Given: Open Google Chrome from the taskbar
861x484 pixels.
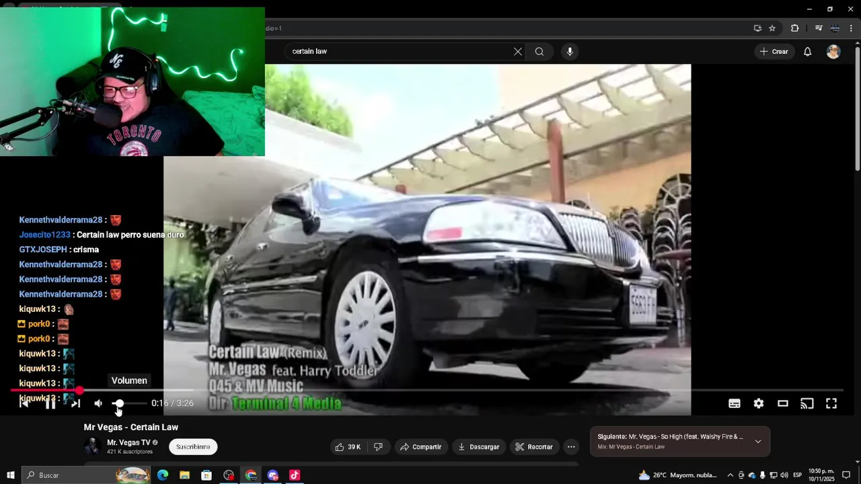Looking at the screenshot, I should point(251,475).
